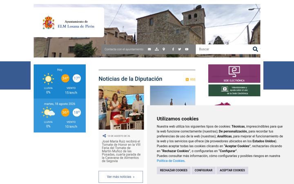This screenshot has height=184, width=294.
Task: Click the Hoy weather heading
Action: 60,70
